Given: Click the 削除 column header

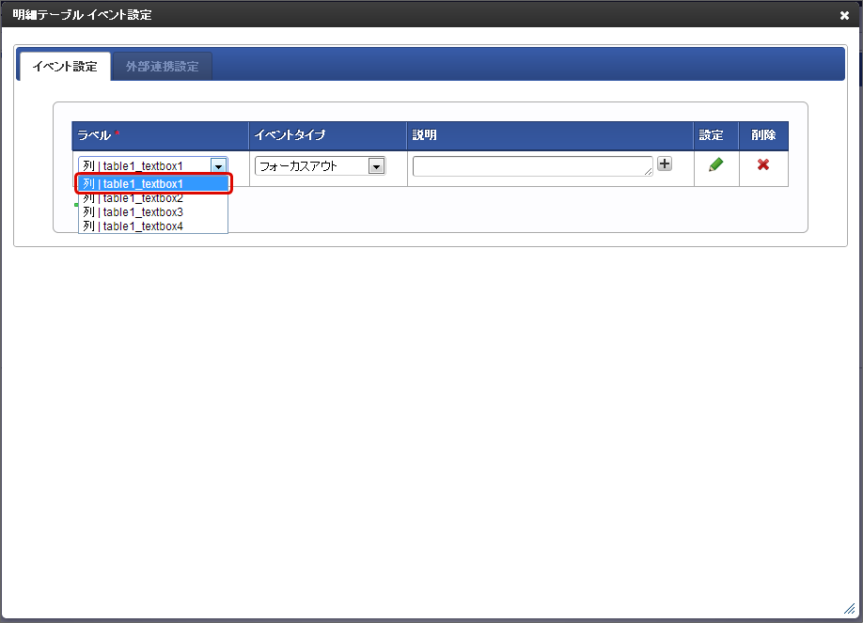Looking at the screenshot, I should 763,135.
